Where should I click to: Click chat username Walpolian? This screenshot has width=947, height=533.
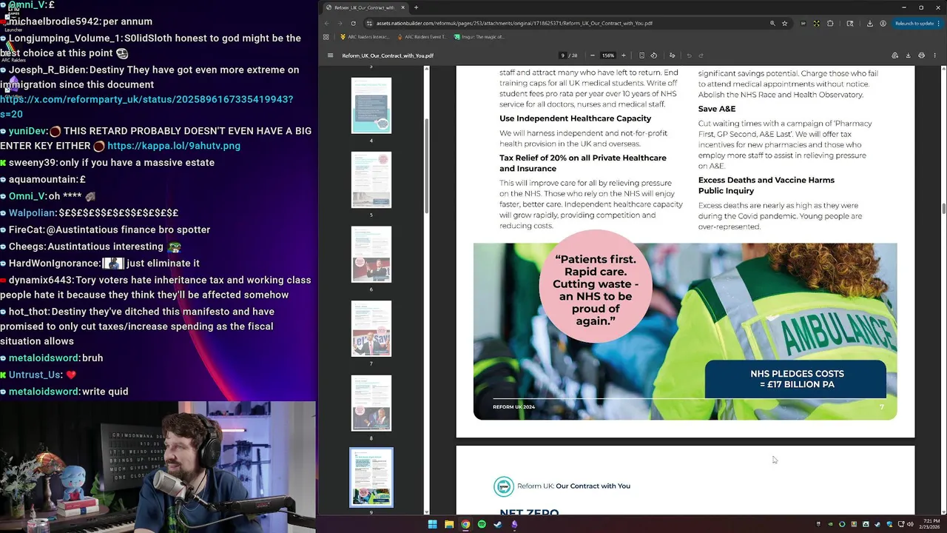point(33,213)
